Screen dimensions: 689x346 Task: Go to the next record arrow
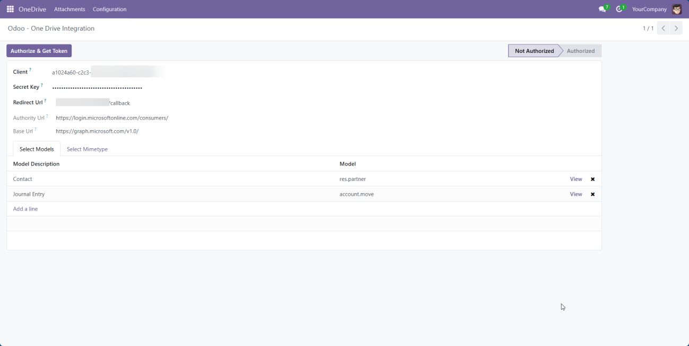[676, 29]
